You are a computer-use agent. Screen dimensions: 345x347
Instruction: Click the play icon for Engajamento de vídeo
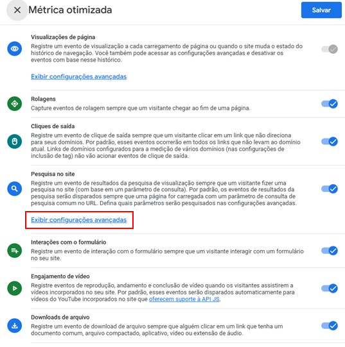click(15, 289)
